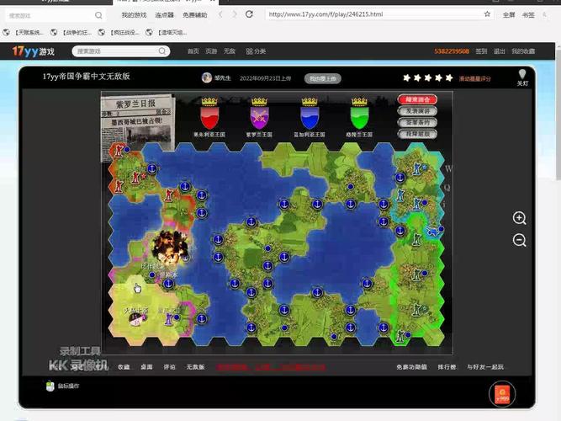This screenshot has height=421, width=561.
Task: Click the 我的收藏 favorites link
Action: (x=523, y=51)
